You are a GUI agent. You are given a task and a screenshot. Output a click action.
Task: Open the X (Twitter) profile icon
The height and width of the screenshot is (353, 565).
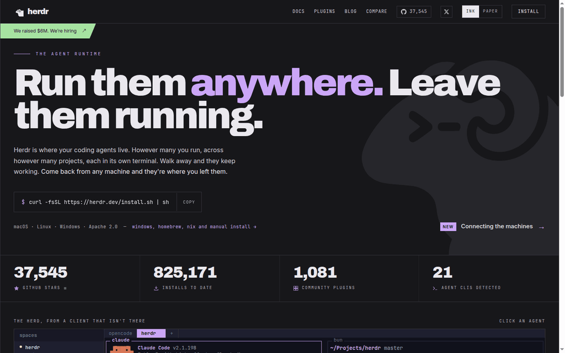pos(446,12)
